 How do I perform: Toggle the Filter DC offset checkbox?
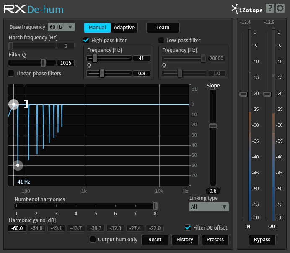(188, 227)
